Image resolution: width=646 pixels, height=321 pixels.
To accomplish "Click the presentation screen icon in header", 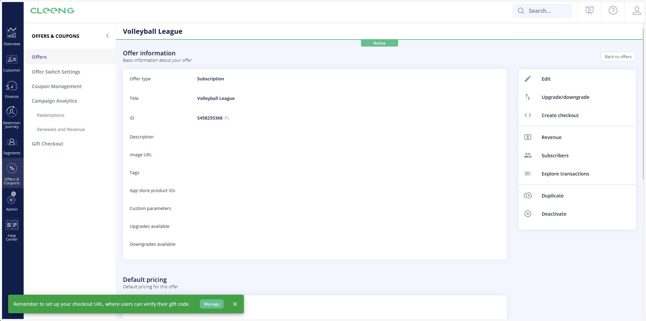I will coord(590,11).
